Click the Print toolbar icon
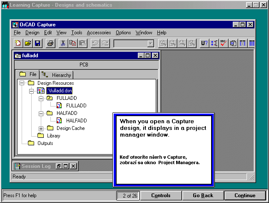 [x=50, y=43]
